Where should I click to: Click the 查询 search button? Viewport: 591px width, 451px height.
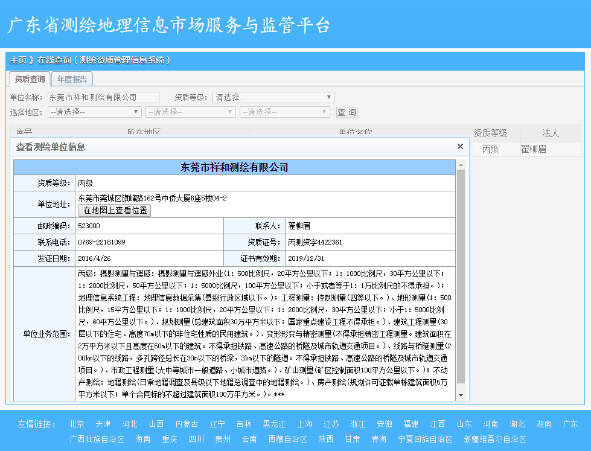347,112
